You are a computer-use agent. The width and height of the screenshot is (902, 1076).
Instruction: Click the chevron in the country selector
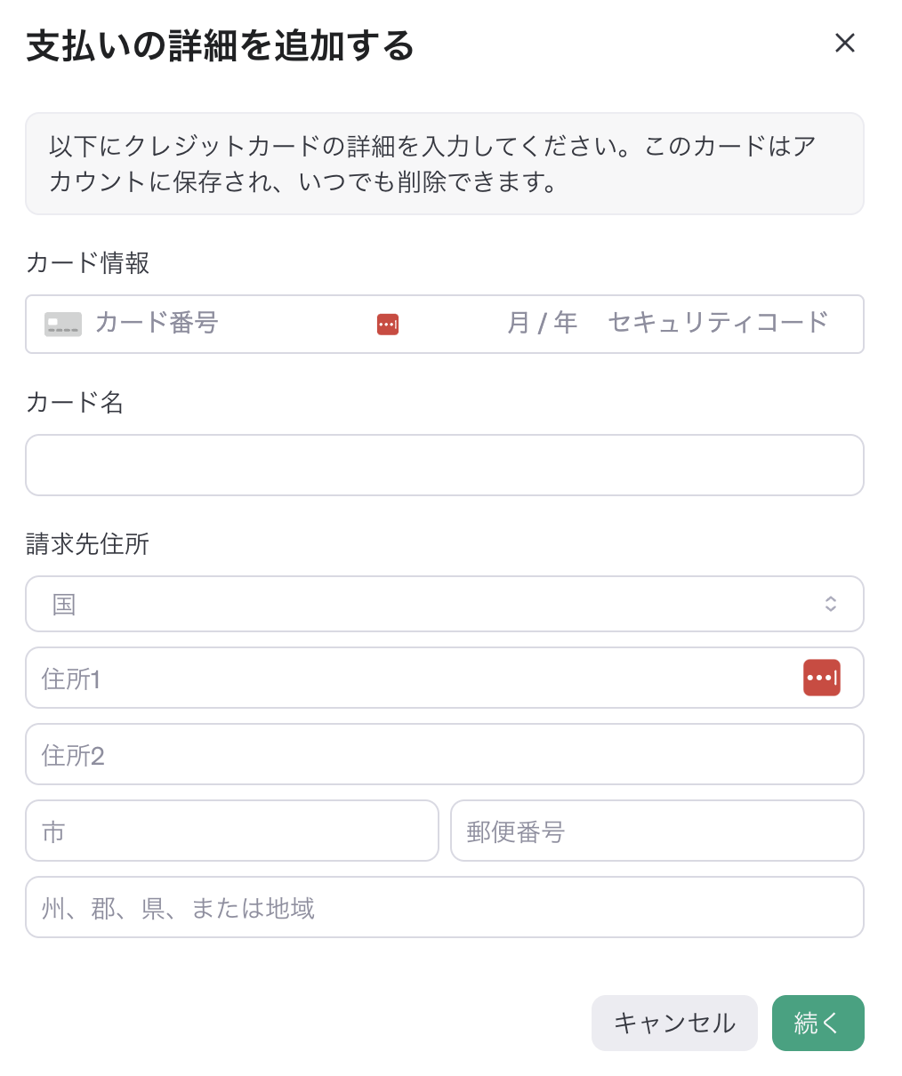[x=831, y=604]
